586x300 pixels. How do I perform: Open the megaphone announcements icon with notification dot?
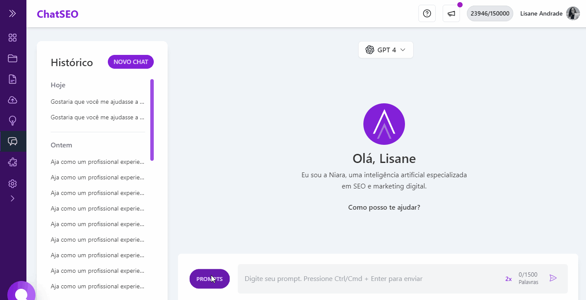point(451,13)
